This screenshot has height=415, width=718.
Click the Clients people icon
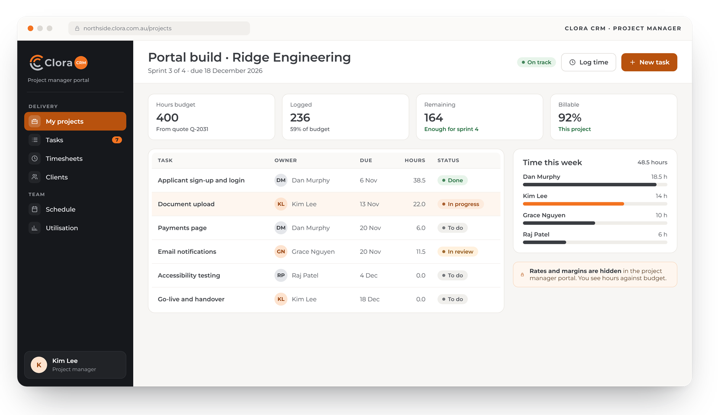point(35,177)
